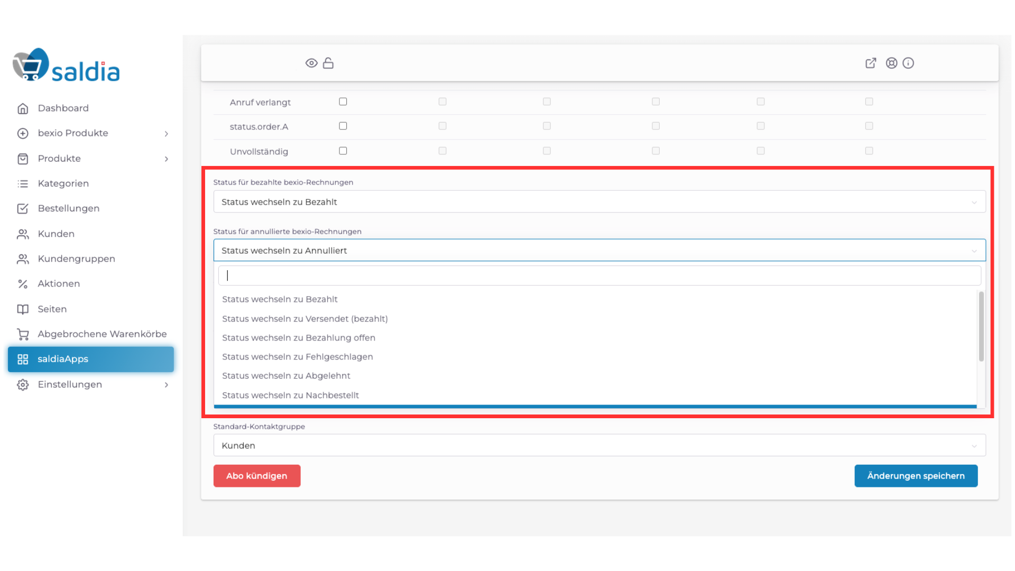Image resolution: width=1015 pixels, height=571 pixels.
Task: Expand Produkte submenu chevron
Action: coord(166,159)
